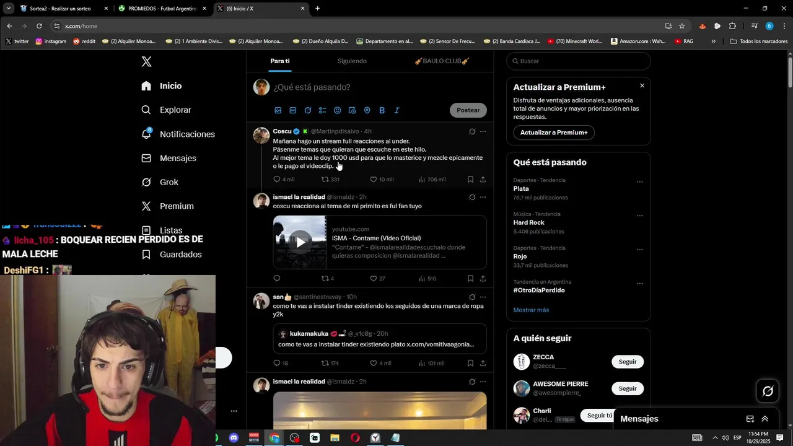This screenshot has width=793, height=446.
Task: Compose new message icon in Mensajes drawer
Action: (750, 419)
